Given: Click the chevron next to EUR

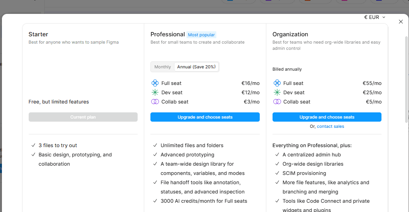Looking at the screenshot, I should point(384,17).
